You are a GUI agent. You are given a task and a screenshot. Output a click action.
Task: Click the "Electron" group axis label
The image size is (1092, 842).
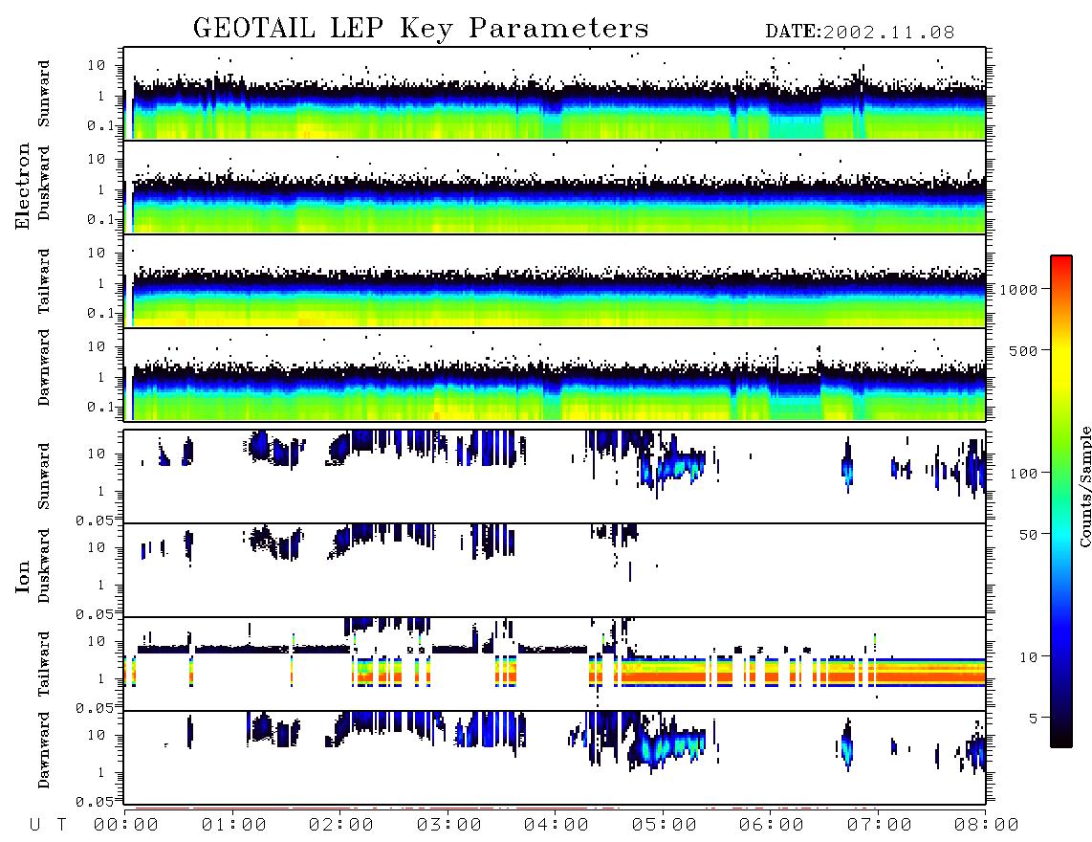pos(23,187)
